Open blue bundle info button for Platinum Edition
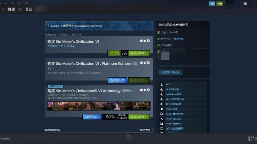The height and width of the screenshot is (144, 257). click(118, 80)
